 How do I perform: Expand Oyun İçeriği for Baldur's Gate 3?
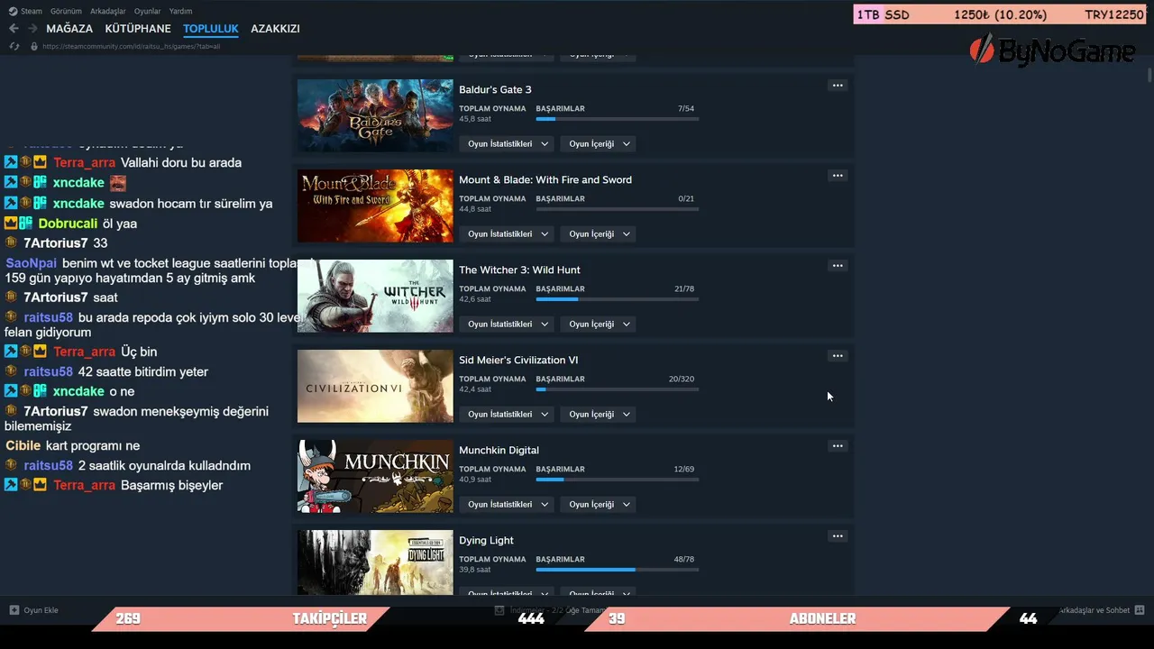[x=599, y=144]
